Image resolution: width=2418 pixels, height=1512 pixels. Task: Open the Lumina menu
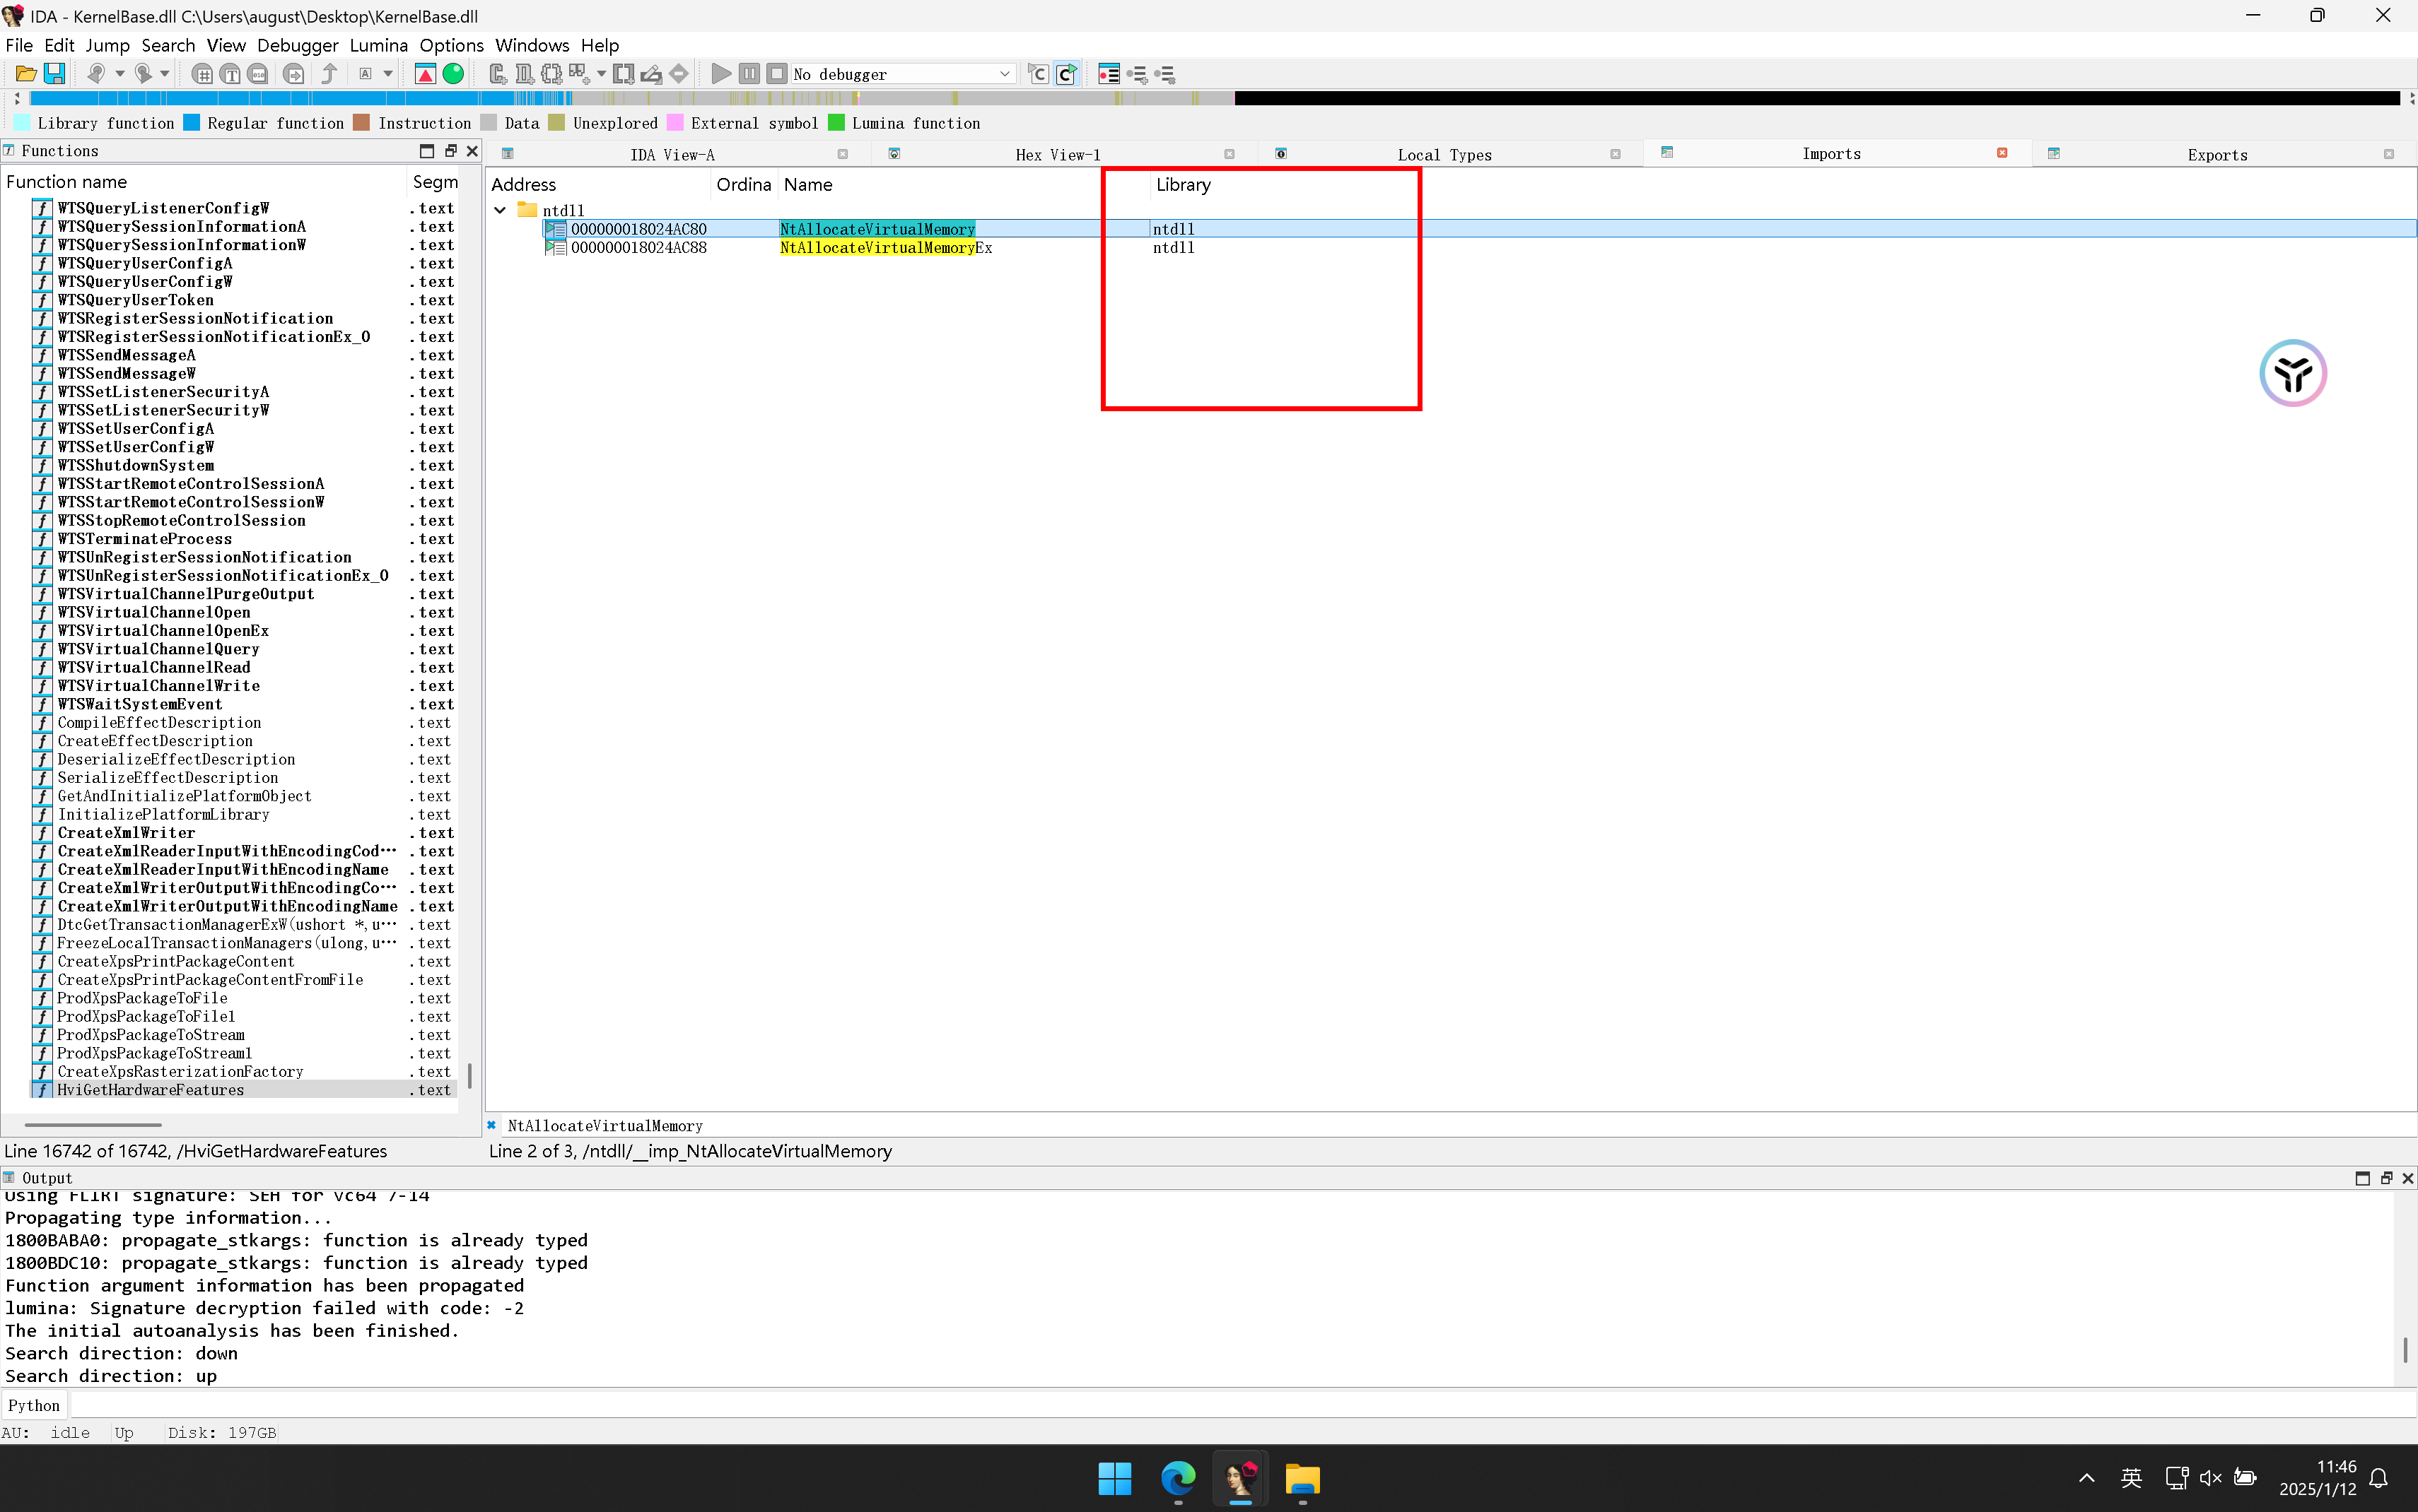(378, 45)
